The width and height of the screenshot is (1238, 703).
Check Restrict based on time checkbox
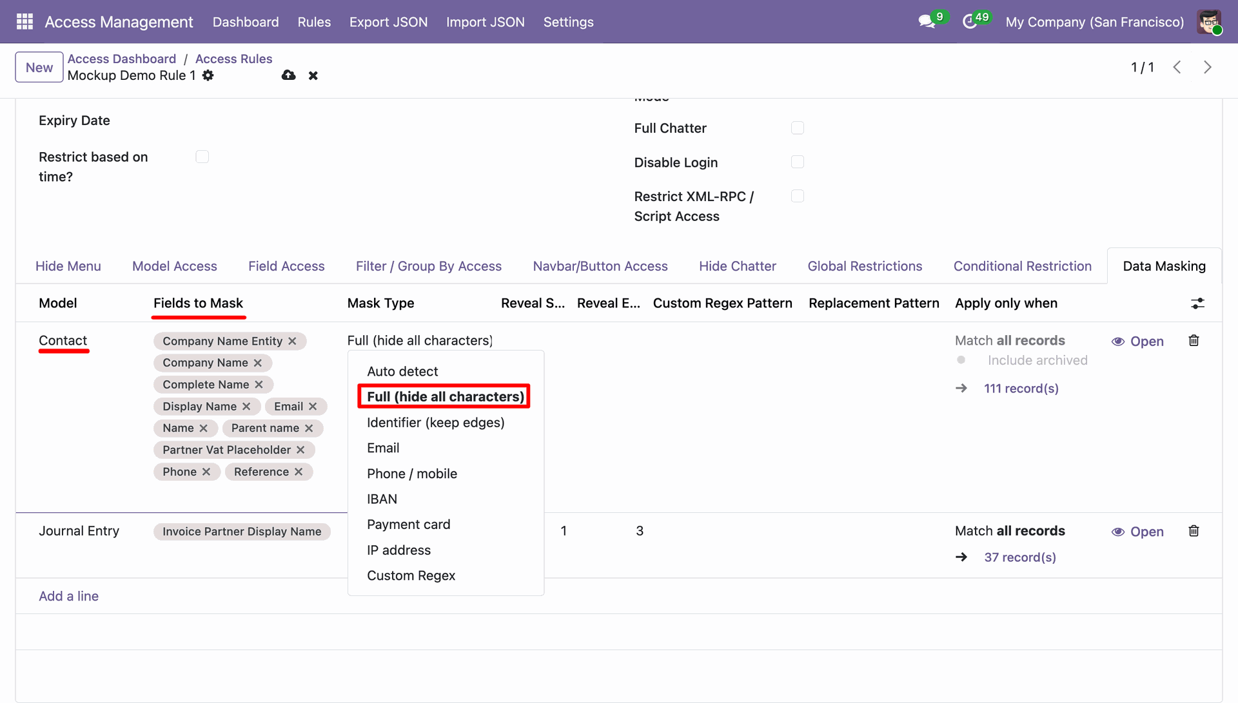[x=202, y=157]
